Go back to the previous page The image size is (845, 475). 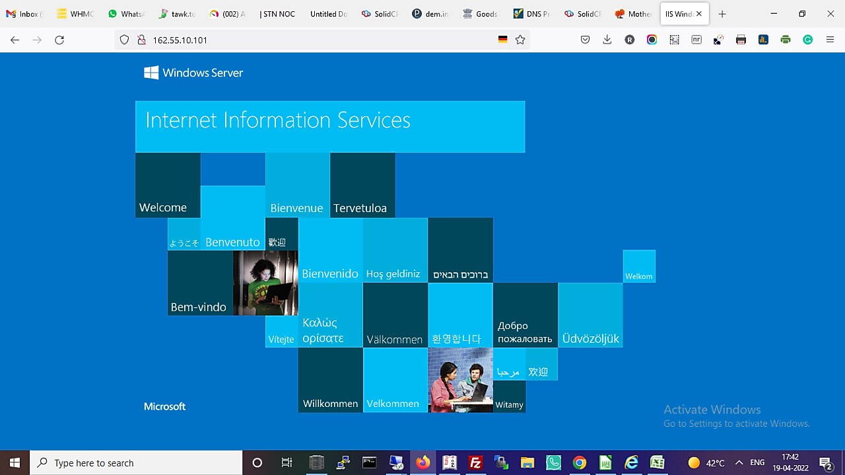coord(15,40)
